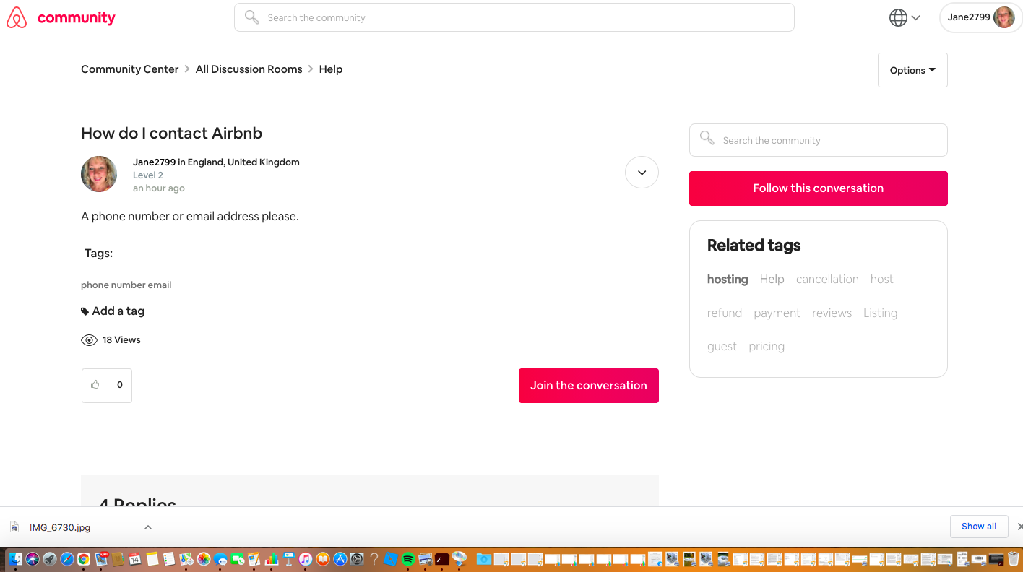1023x572 pixels.
Task: Like the post with the thumbs-up icon
Action: (95, 385)
